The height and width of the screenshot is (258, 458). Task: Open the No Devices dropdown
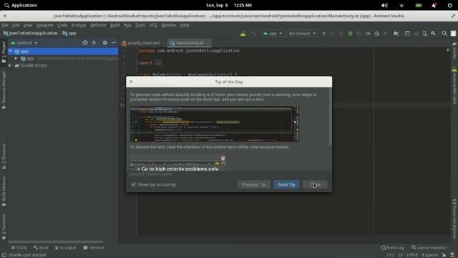pos(302,34)
